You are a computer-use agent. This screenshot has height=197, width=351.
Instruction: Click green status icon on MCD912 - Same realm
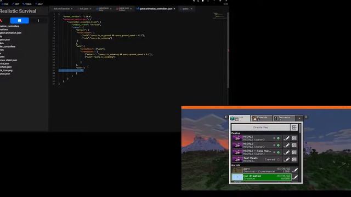[x=278, y=152]
